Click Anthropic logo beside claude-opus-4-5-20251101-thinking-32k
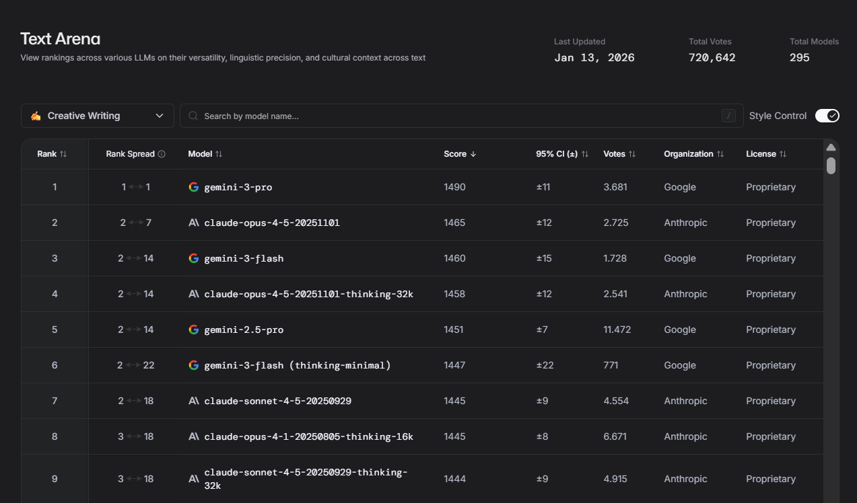 pyautogui.click(x=194, y=294)
